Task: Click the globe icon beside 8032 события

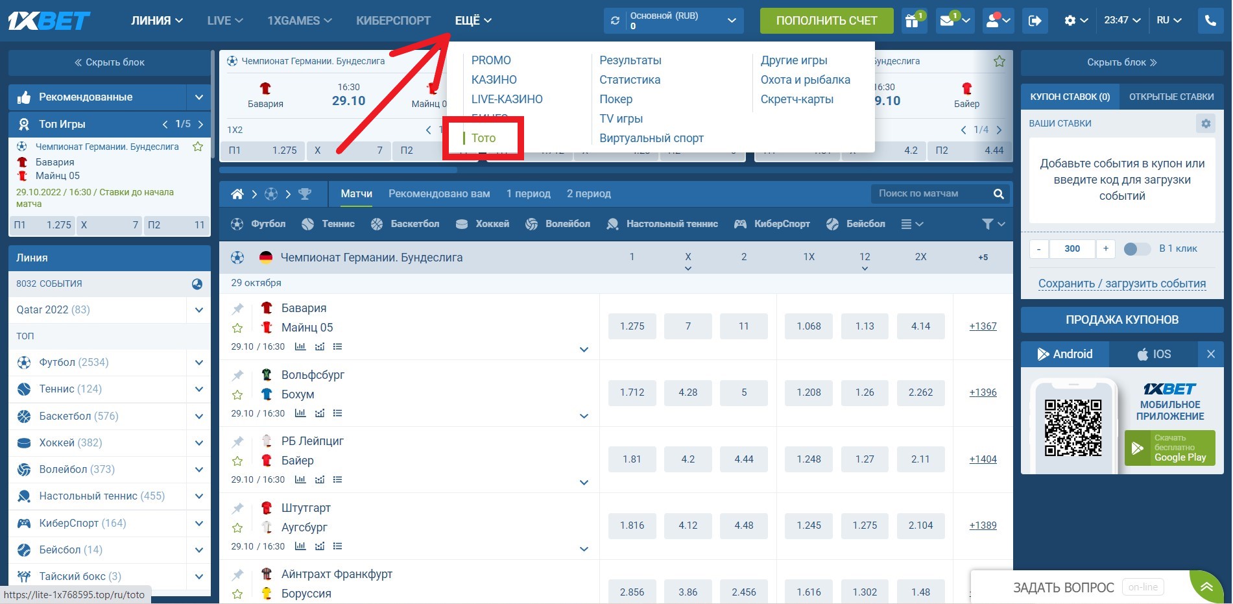Action: point(197,284)
